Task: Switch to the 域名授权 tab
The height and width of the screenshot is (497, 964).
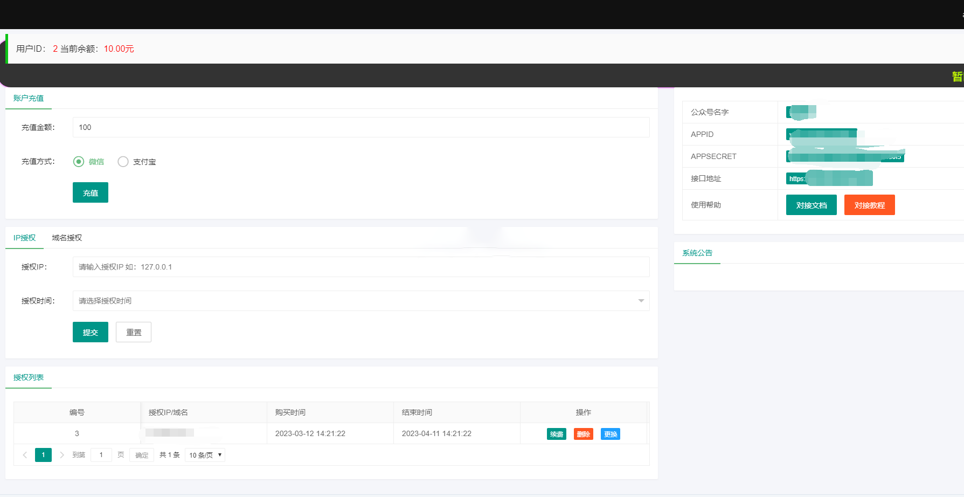Action: [66, 238]
